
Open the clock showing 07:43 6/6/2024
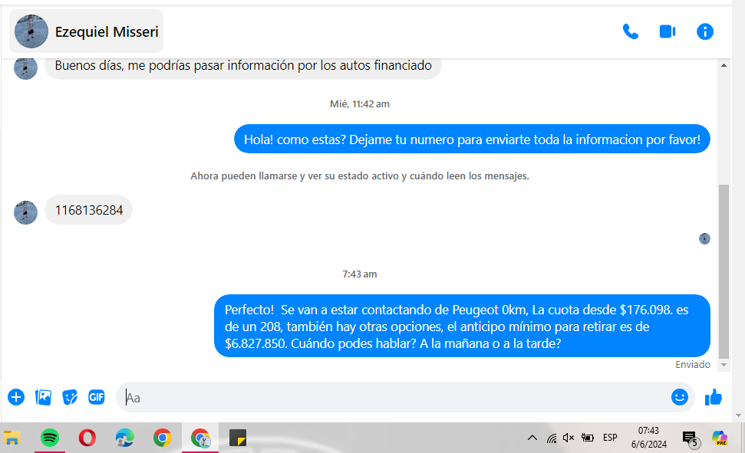[648, 438]
